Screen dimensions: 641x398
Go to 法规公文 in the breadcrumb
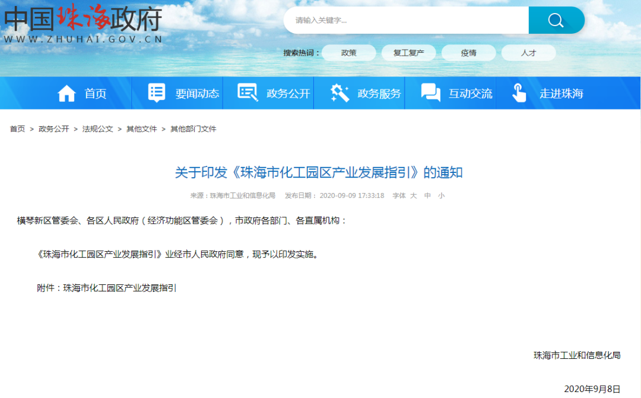tap(98, 129)
